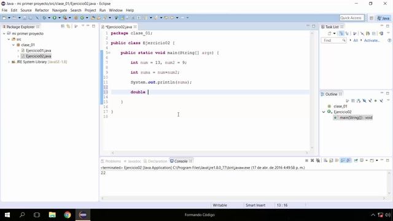Click the Quick Access search field
Image resolution: width=393 pixels, height=221 pixels.
coord(352,18)
